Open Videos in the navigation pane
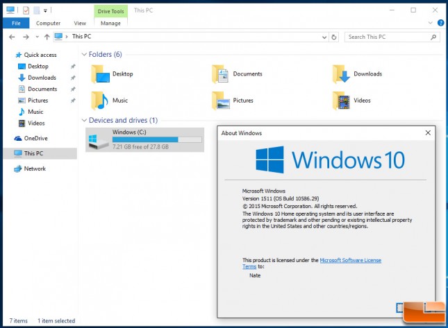The image size is (448, 328). coord(36,123)
